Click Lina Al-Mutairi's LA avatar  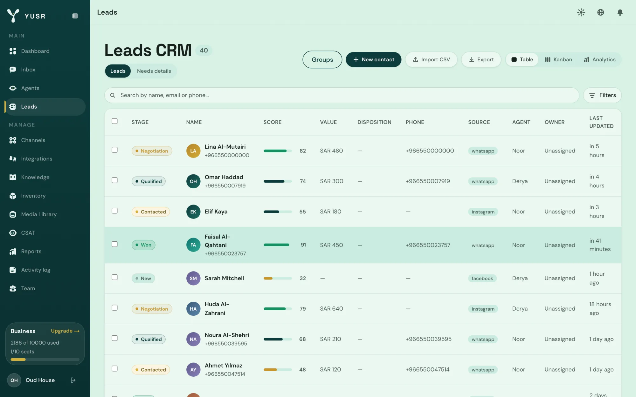click(193, 151)
